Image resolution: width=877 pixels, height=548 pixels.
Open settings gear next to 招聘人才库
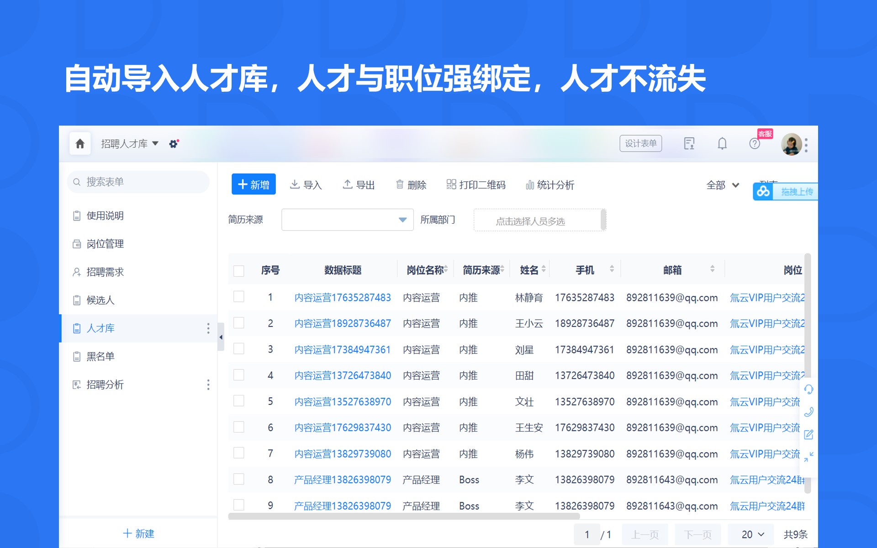174,144
